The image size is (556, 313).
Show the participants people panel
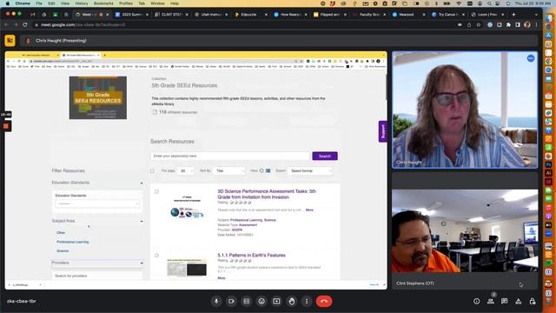tap(491, 302)
